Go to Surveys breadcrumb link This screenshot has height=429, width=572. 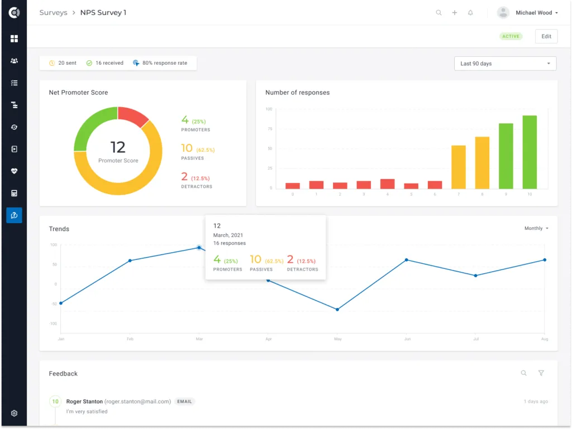coord(53,12)
